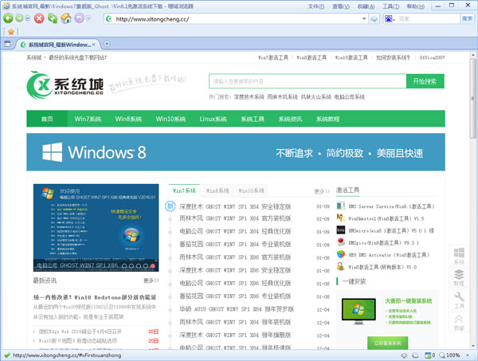Screen dimensions: 478x361
Task: Open the 如何安装系统? top link
Action: (393, 57)
